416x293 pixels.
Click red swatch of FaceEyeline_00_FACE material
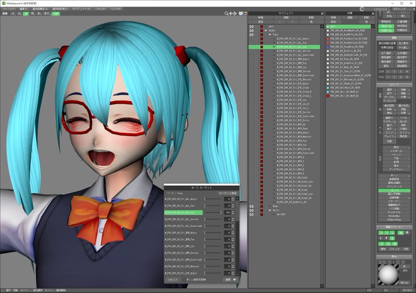[328, 39]
